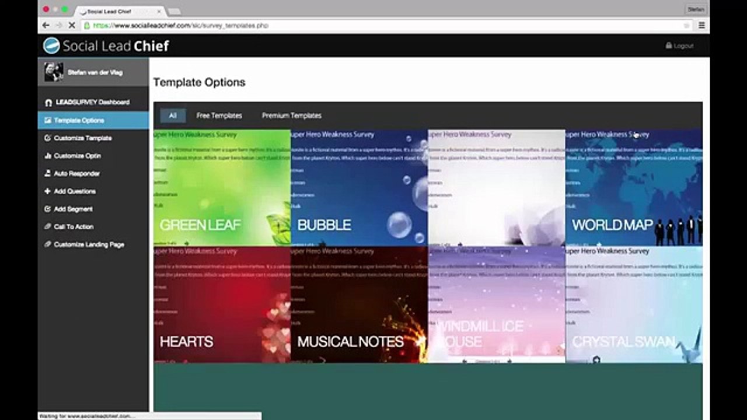
Task: Stop page loading with the X button
Action: tap(72, 26)
